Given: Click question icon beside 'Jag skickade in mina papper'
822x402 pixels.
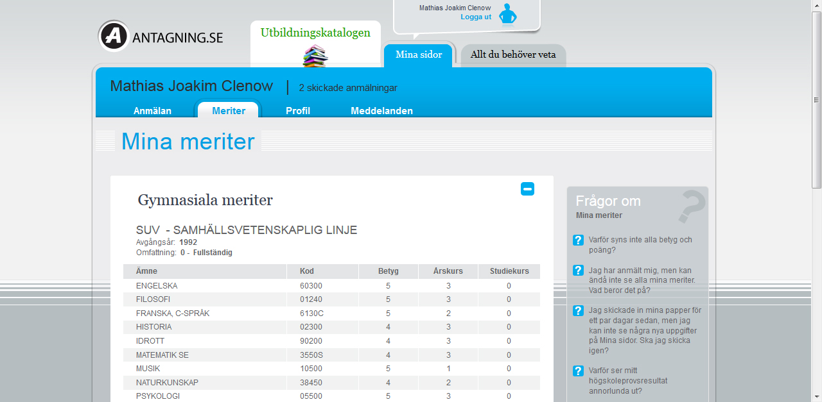Looking at the screenshot, I should (x=578, y=311).
